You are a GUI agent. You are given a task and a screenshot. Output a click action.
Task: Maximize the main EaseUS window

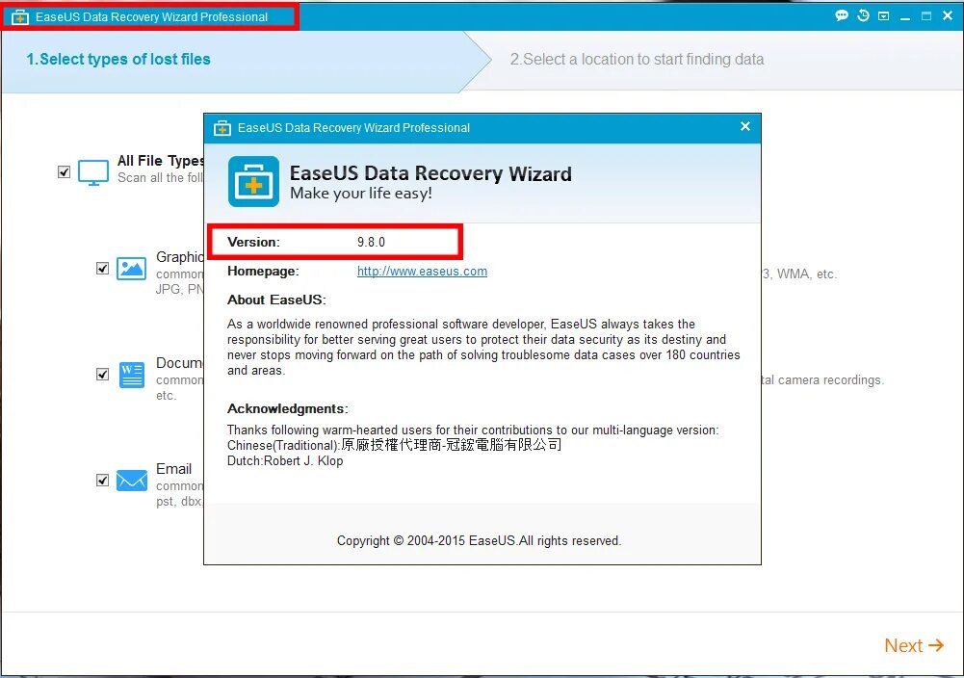pyautogui.click(x=925, y=16)
